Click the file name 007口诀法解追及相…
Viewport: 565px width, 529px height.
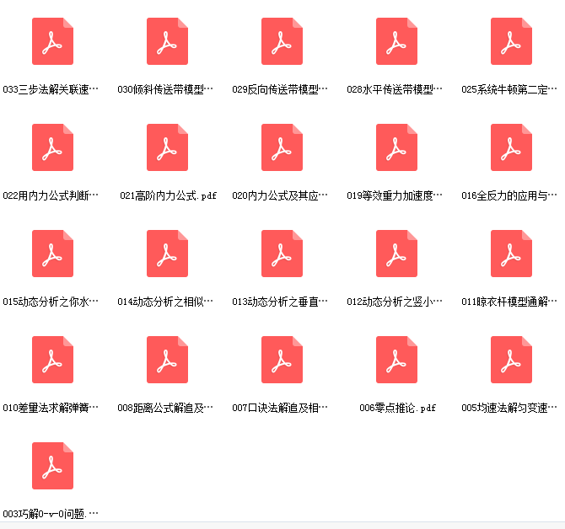tap(280, 408)
